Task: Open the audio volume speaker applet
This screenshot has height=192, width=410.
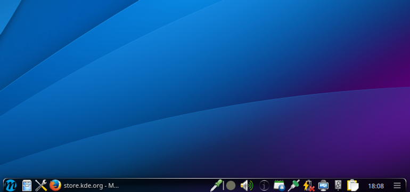Action: [247, 186]
